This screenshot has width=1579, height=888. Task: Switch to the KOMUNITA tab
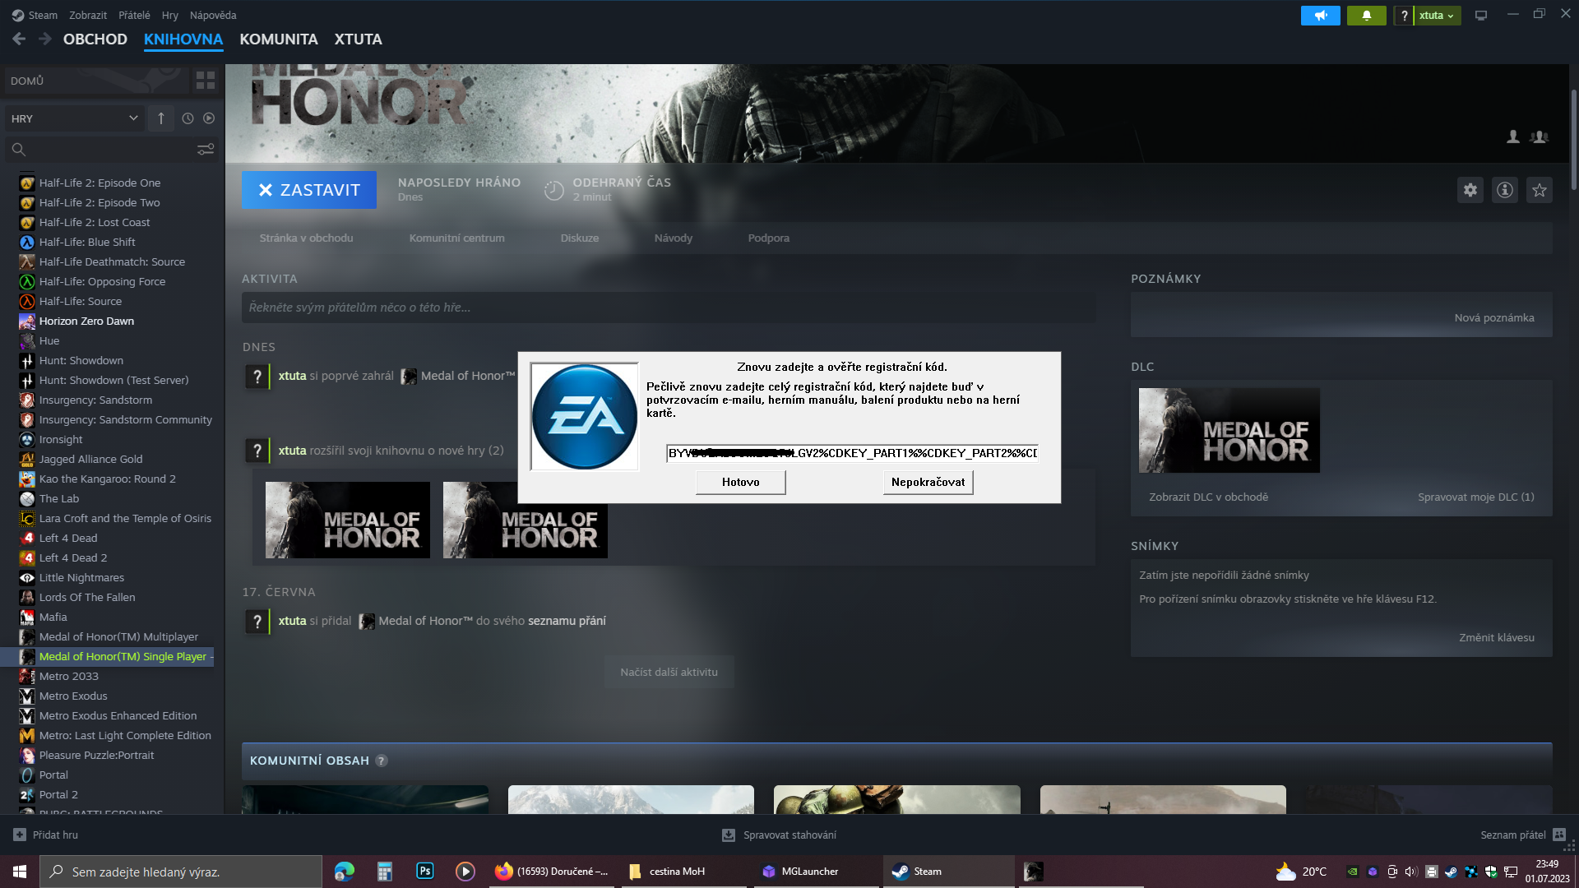tap(279, 39)
